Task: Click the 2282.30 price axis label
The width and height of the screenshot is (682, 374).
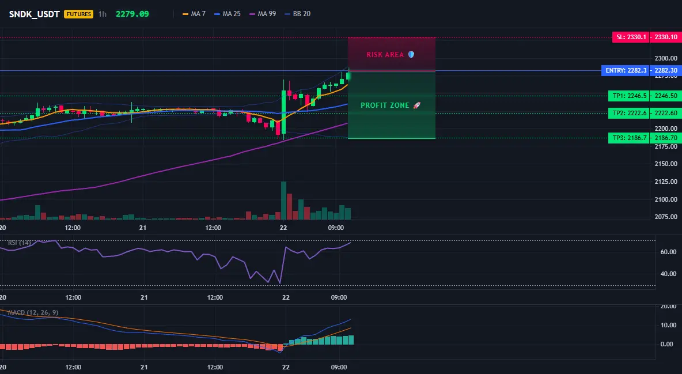Action: click(x=666, y=70)
